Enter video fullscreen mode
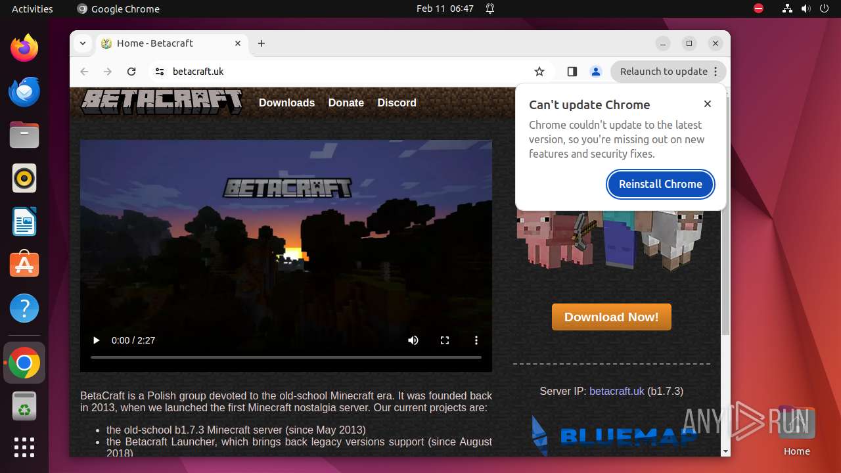The height and width of the screenshot is (473, 841). [445, 340]
